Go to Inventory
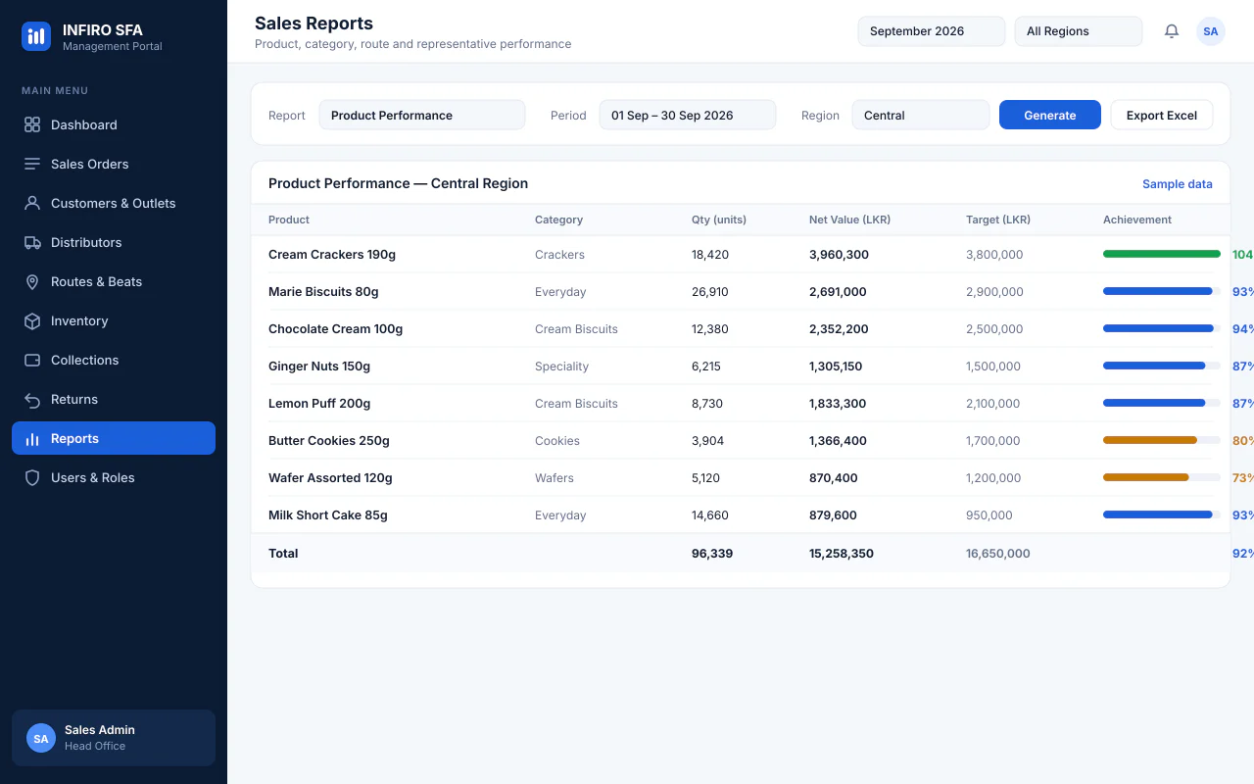 point(114,320)
